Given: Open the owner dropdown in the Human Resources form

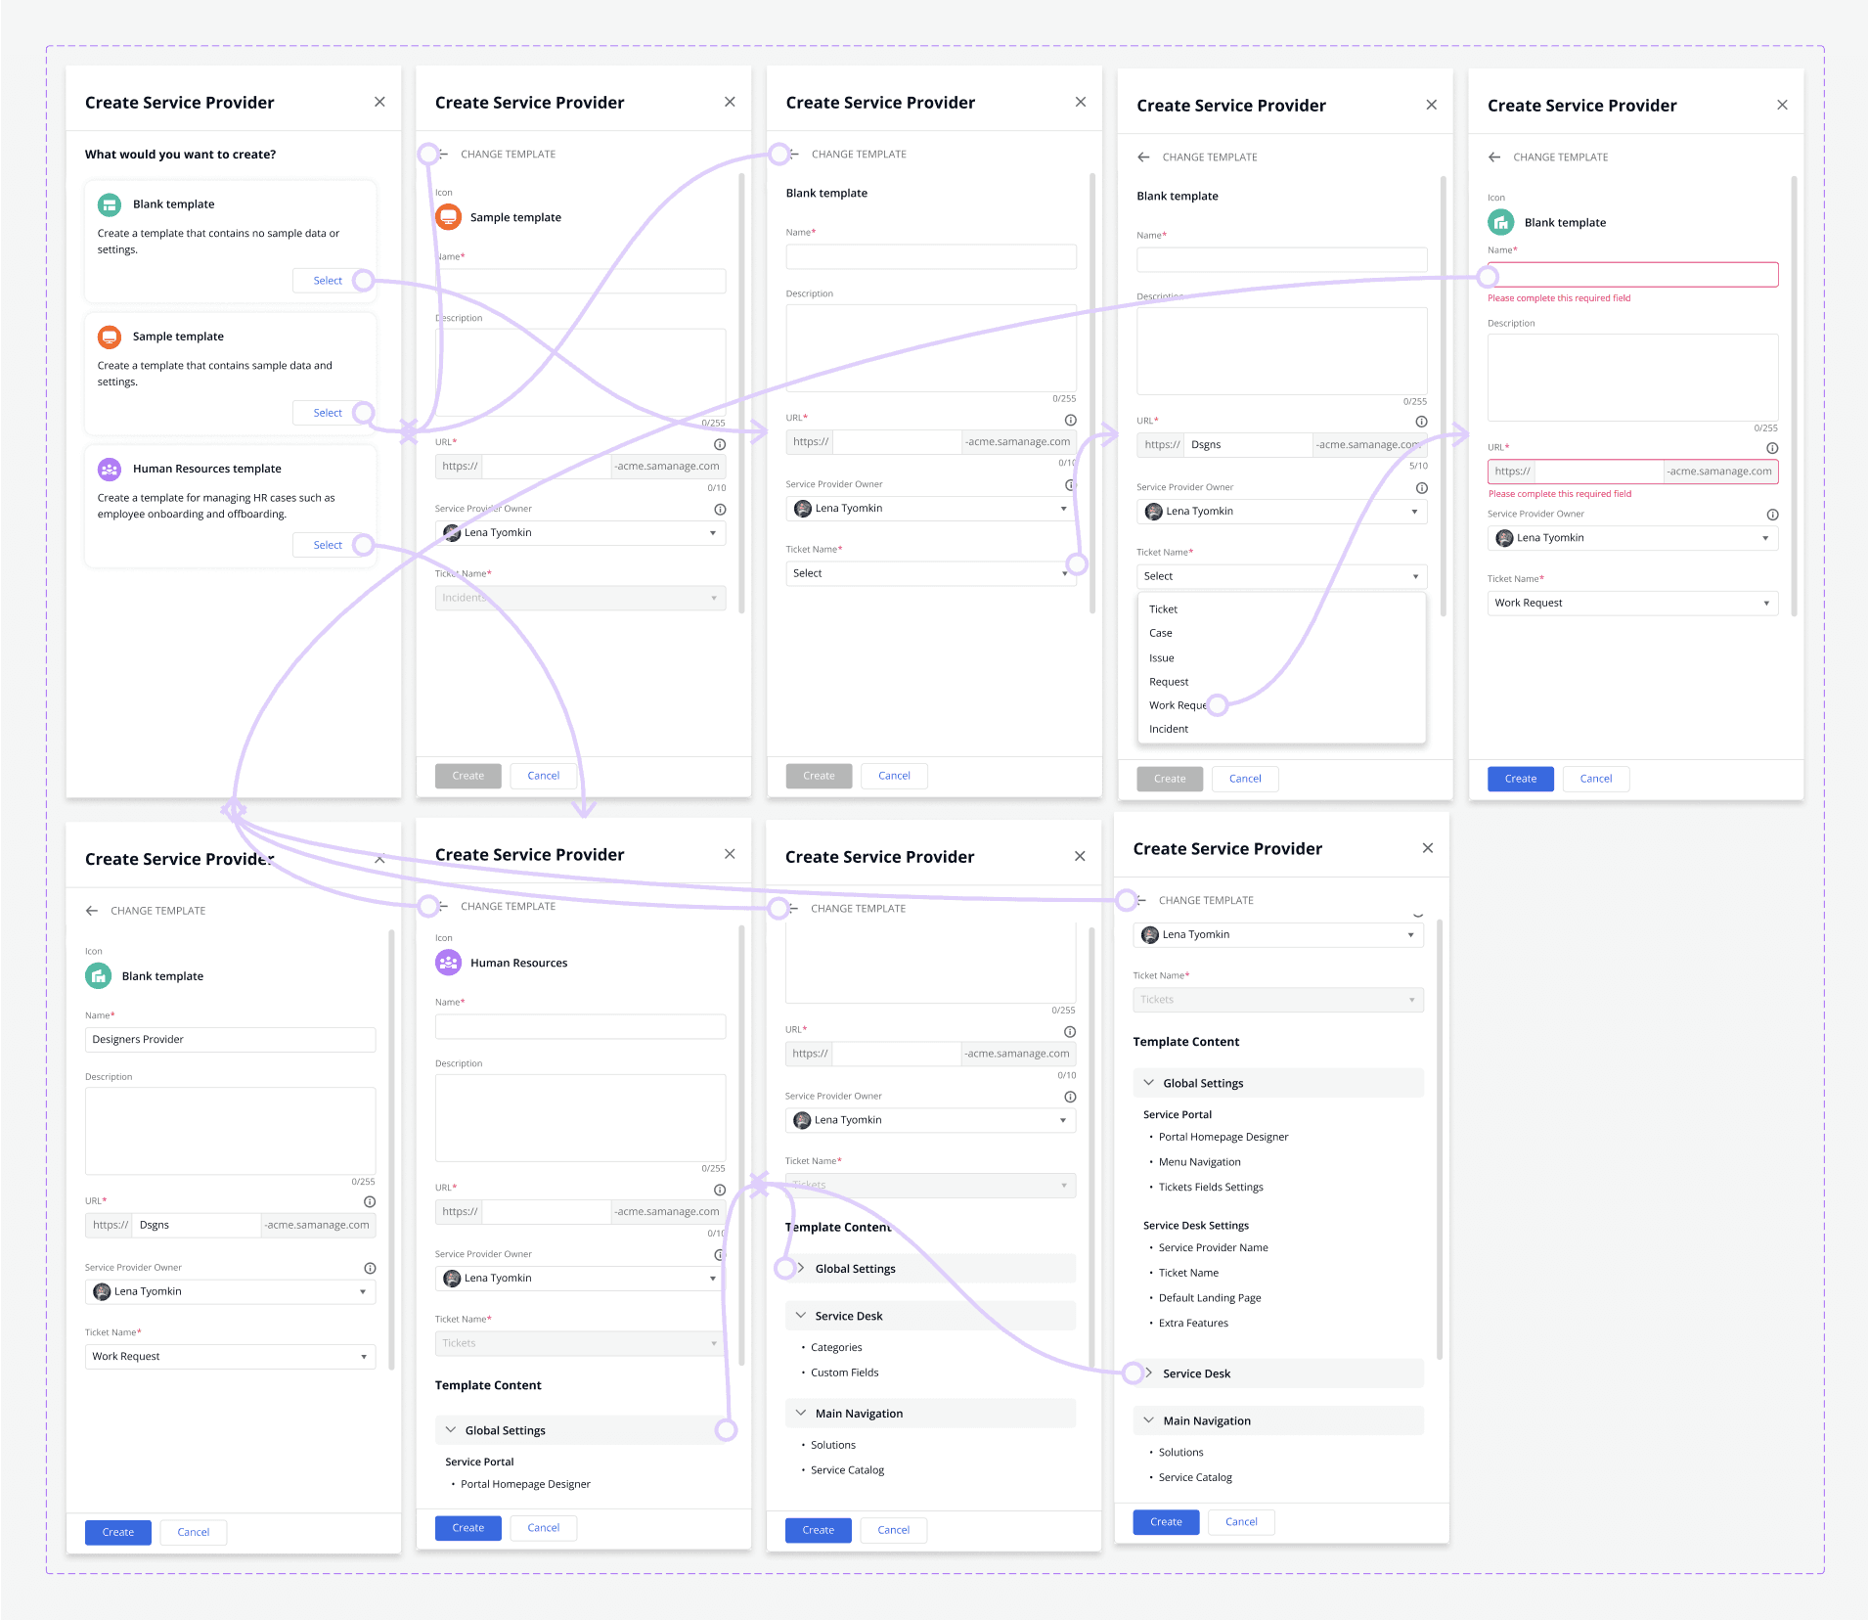Looking at the screenshot, I should click(581, 1278).
